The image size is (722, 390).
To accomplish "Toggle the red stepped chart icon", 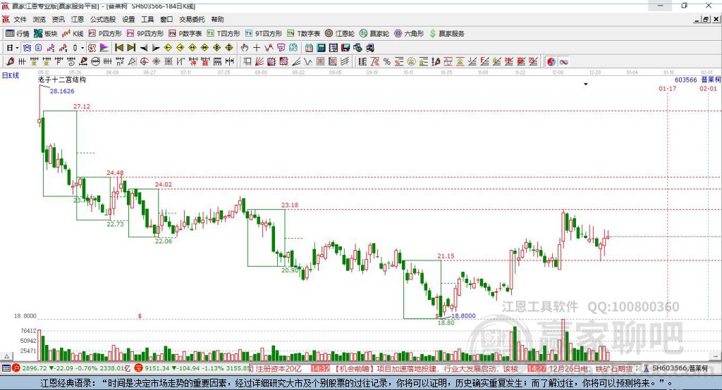I will (x=63, y=48).
